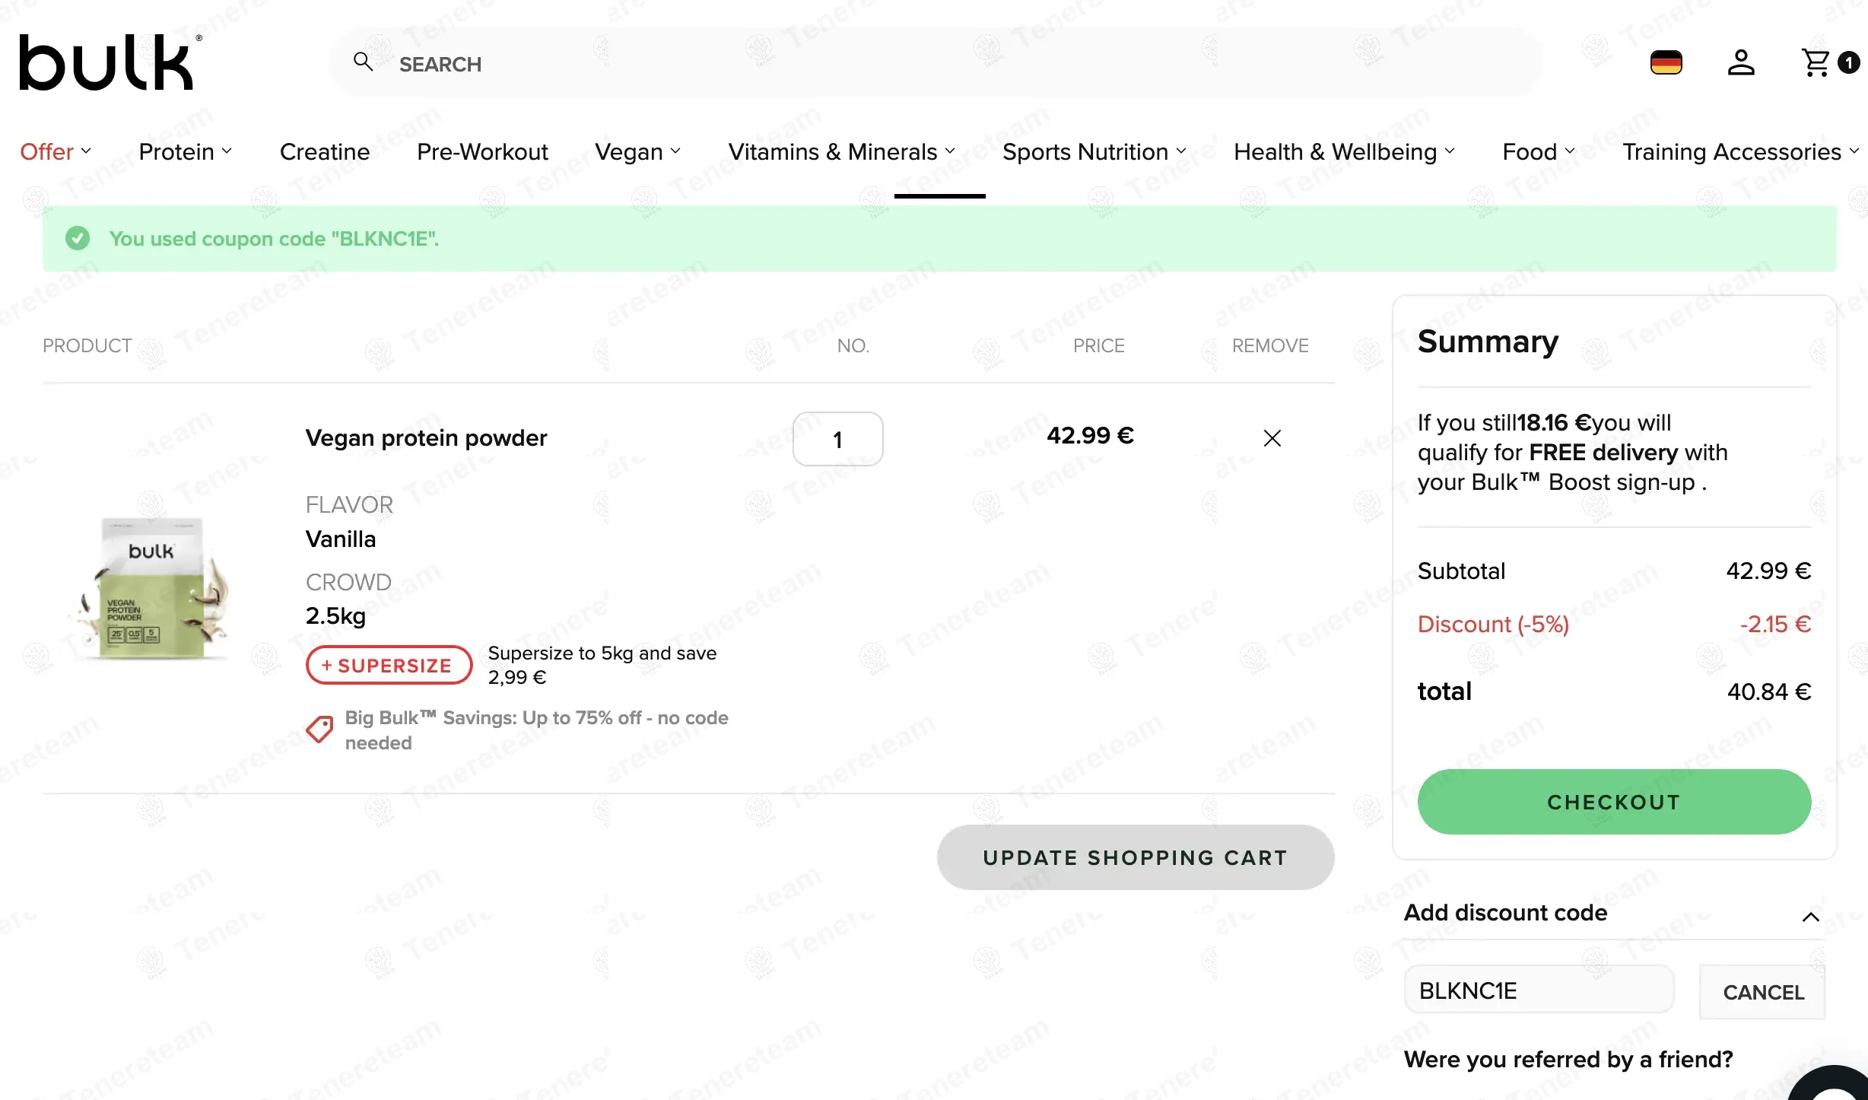The height and width of the screenshot is (1100, 1868).
Task: Expand the Offer menu
Action: coord(56,151)
